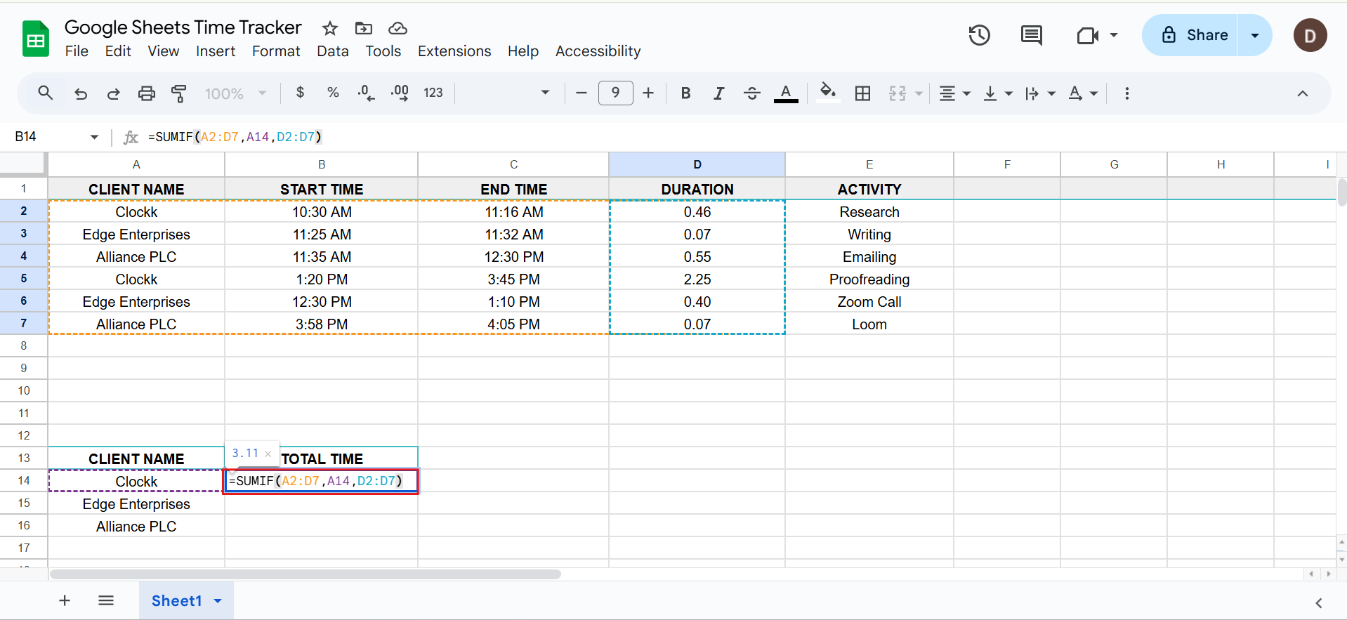Open the View menu
This screenshot has height=620, width=1347.
click(x=164, y=51)
